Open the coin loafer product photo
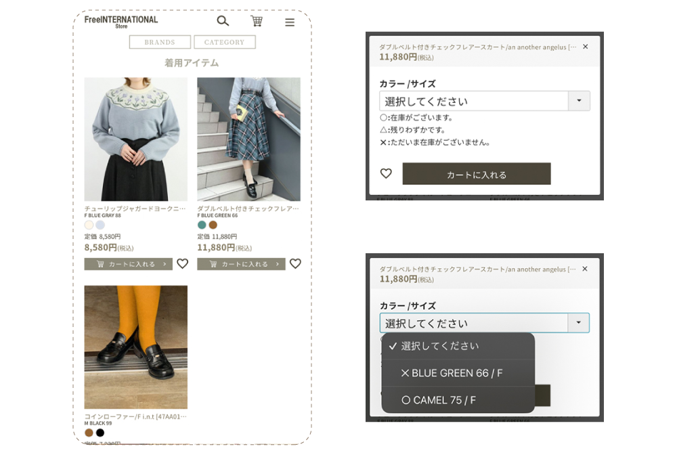The height and width of the screenshot is (455, 677). coord(135,347)
